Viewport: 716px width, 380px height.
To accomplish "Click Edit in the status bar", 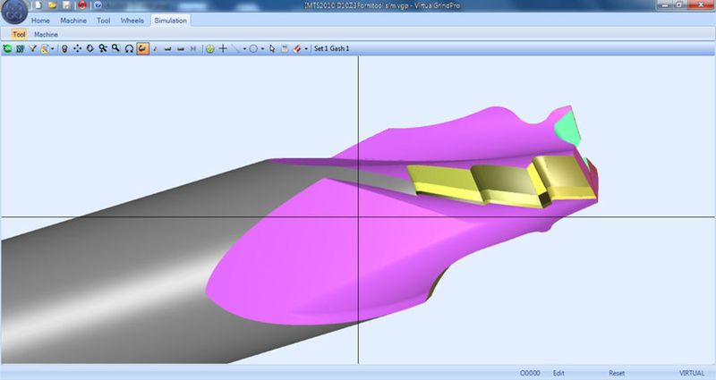I will point(558,373).
